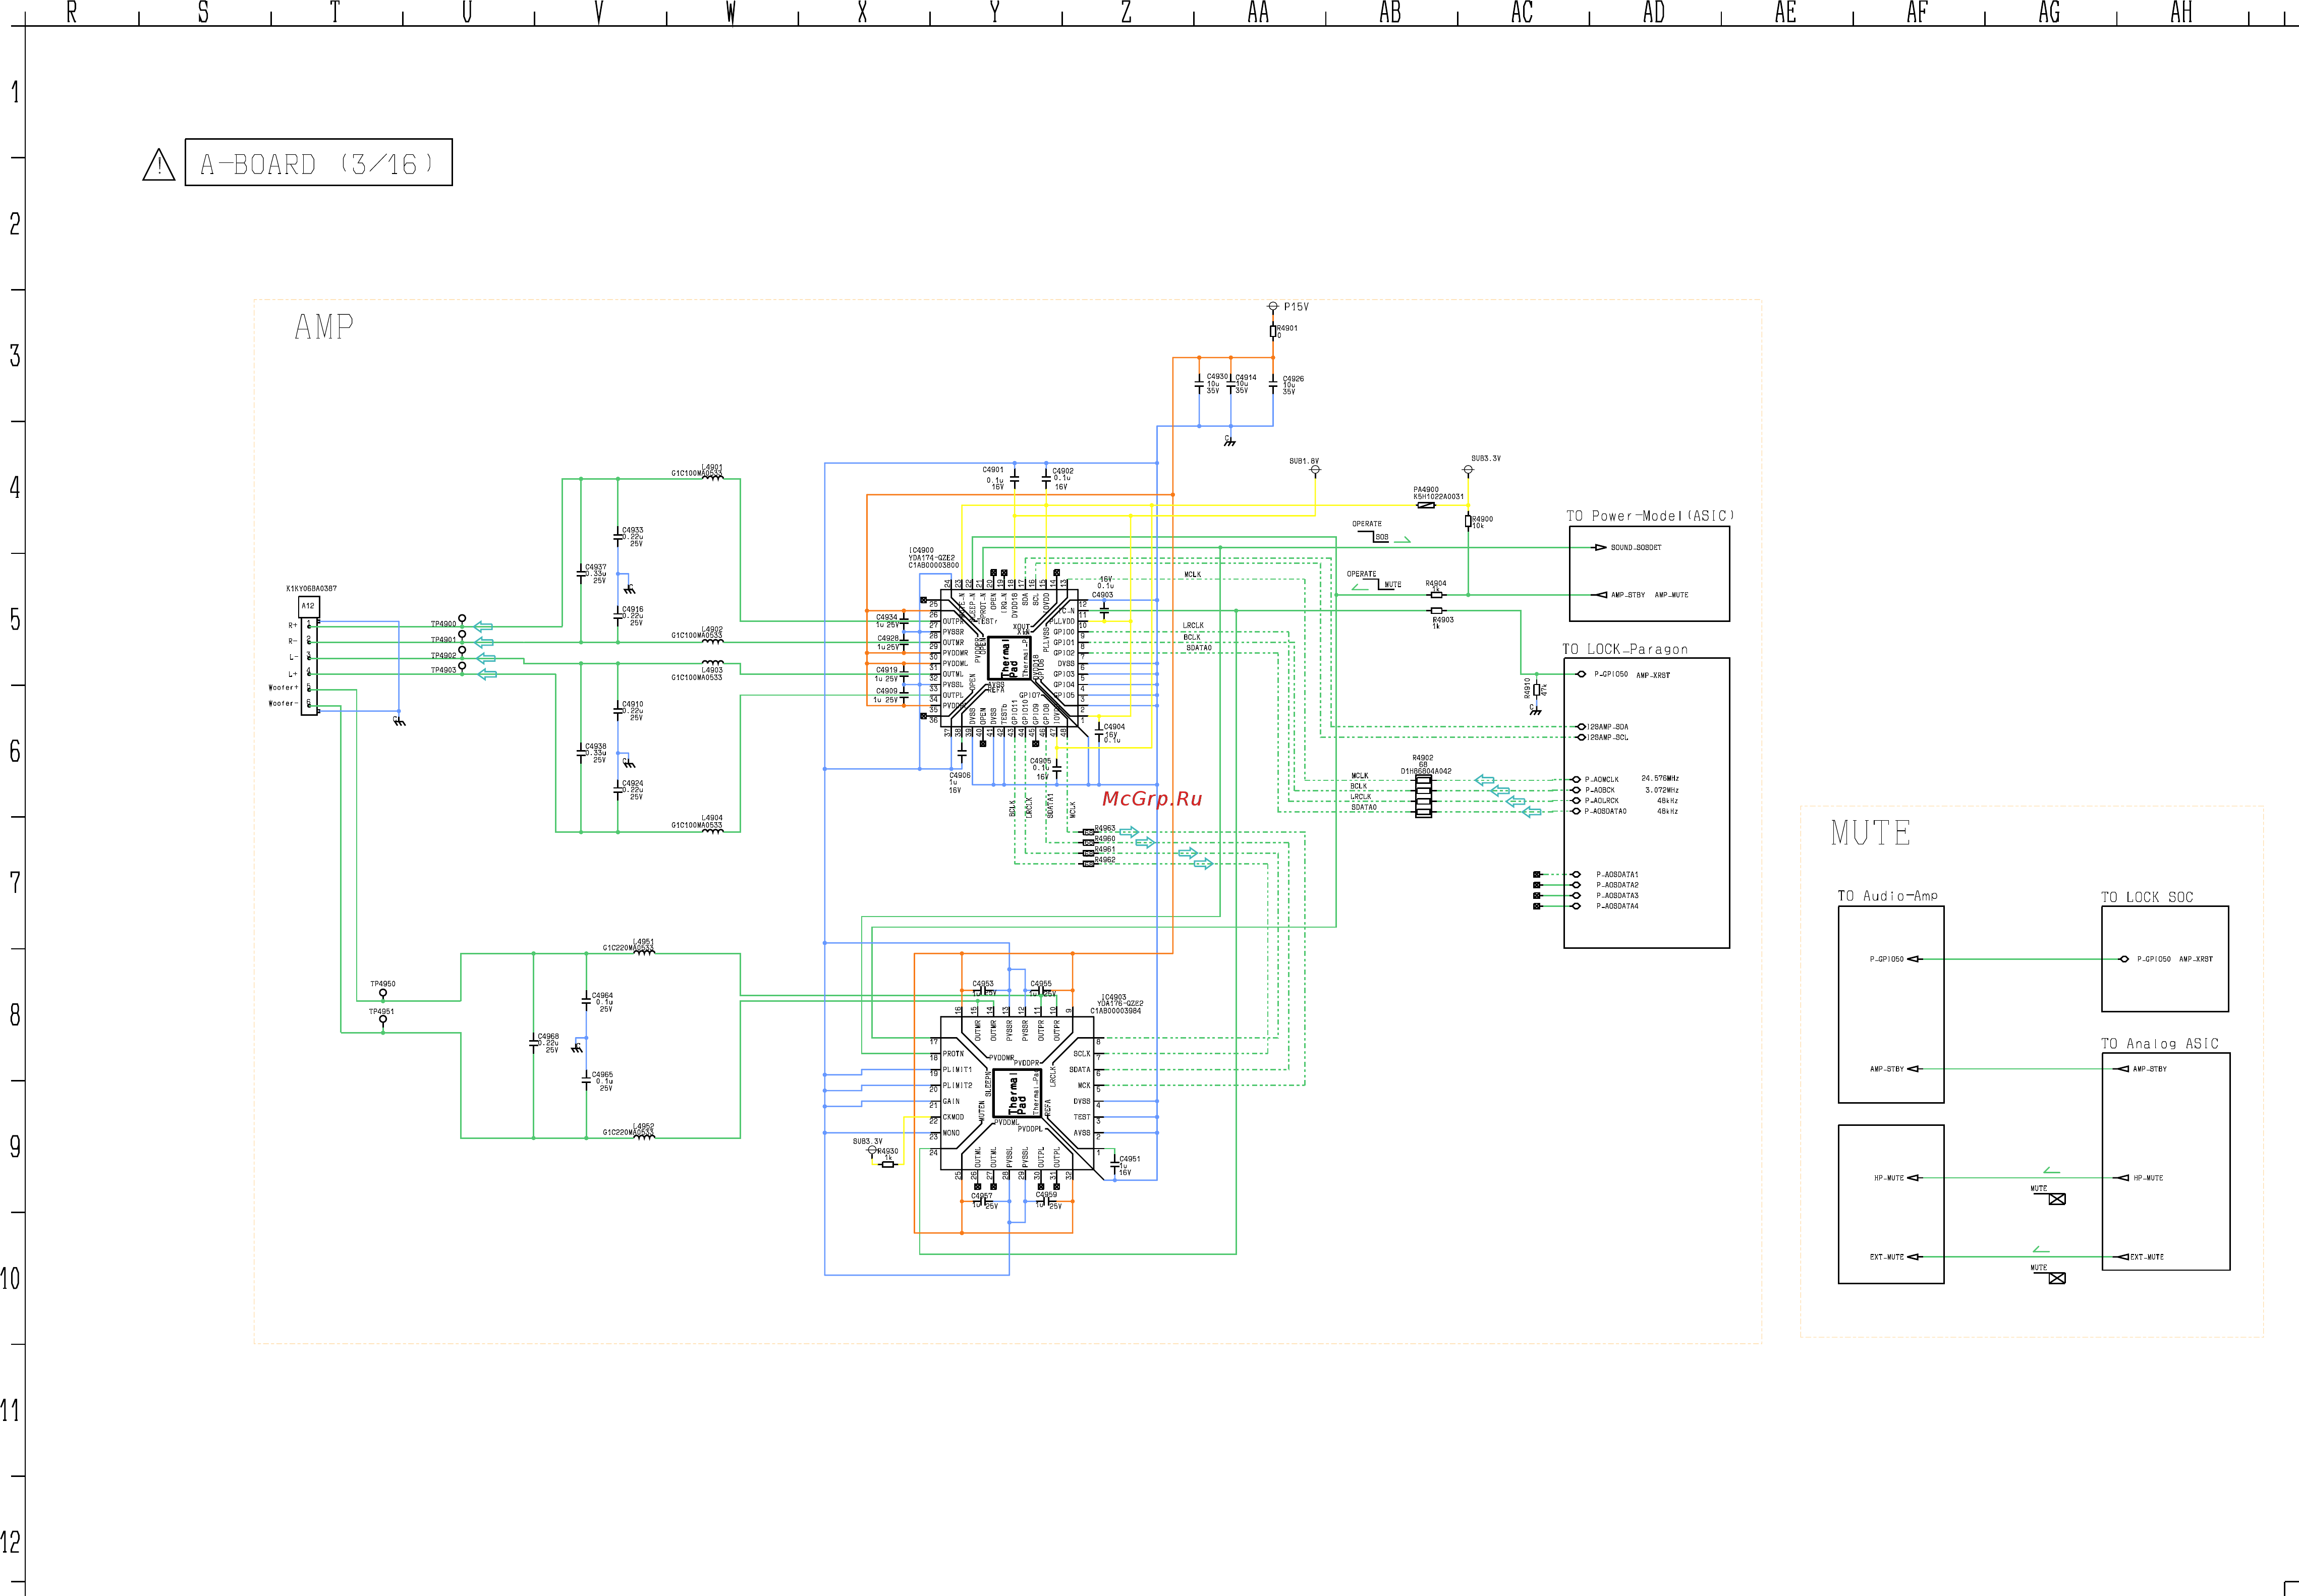2299x1596 pixels.
Task: Click the TO Power-Model(ASIC) block title
Action: point(1650,516)
